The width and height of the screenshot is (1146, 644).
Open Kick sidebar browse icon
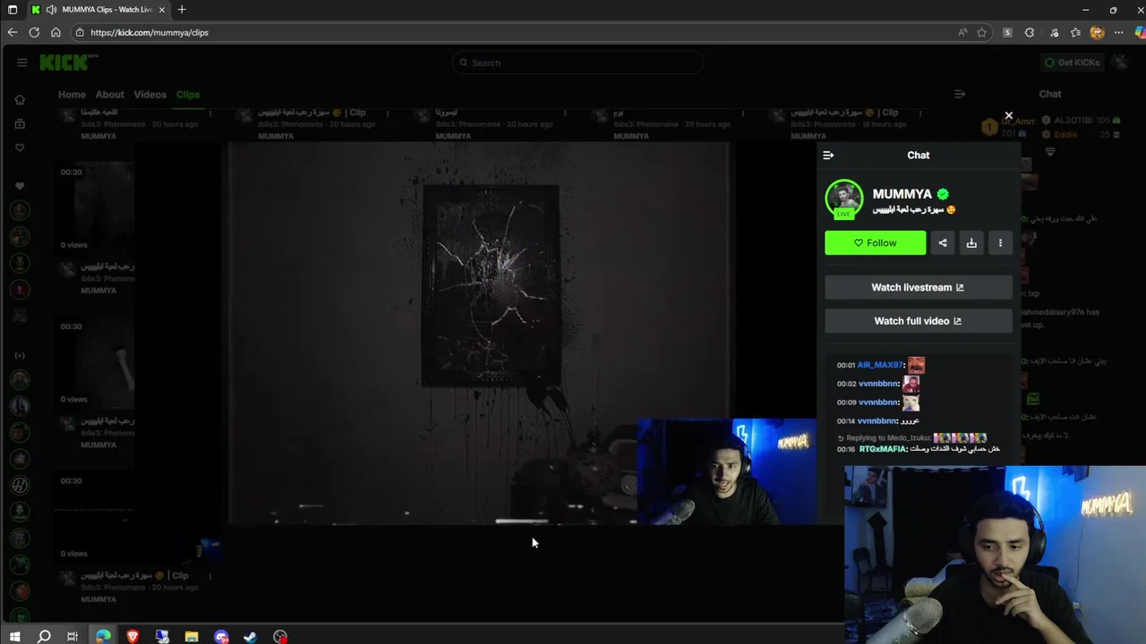tap(20, 124)
